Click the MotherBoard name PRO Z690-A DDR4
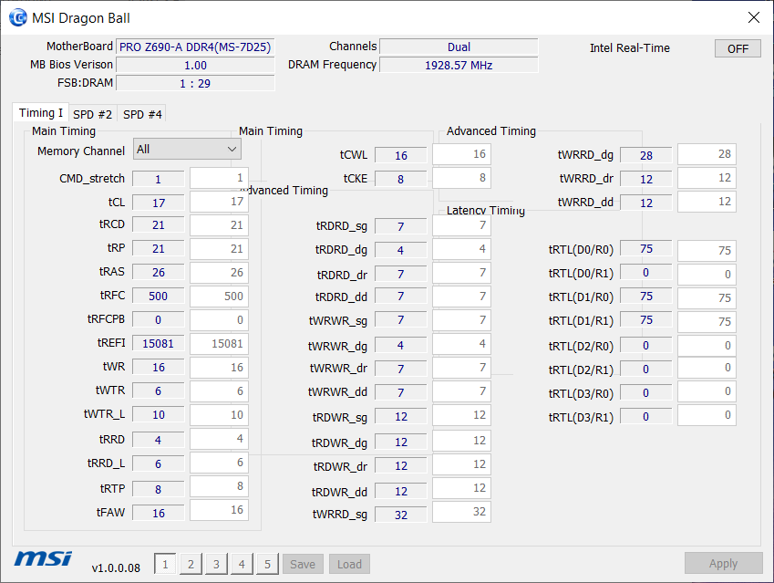Viewport: 774px width, 583px height. coord(195,47)
